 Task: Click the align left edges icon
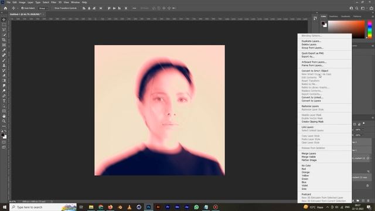[84, 8]
